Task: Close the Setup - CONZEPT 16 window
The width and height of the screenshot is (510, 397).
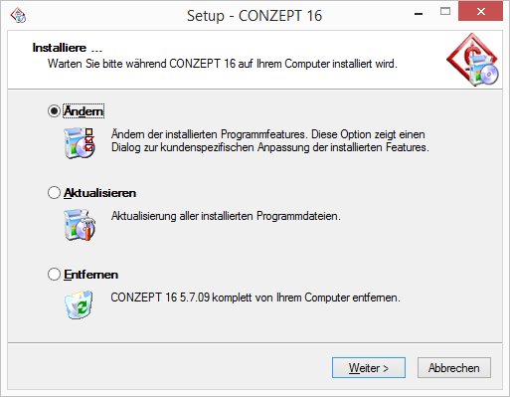Action: (x=480, y=11)
